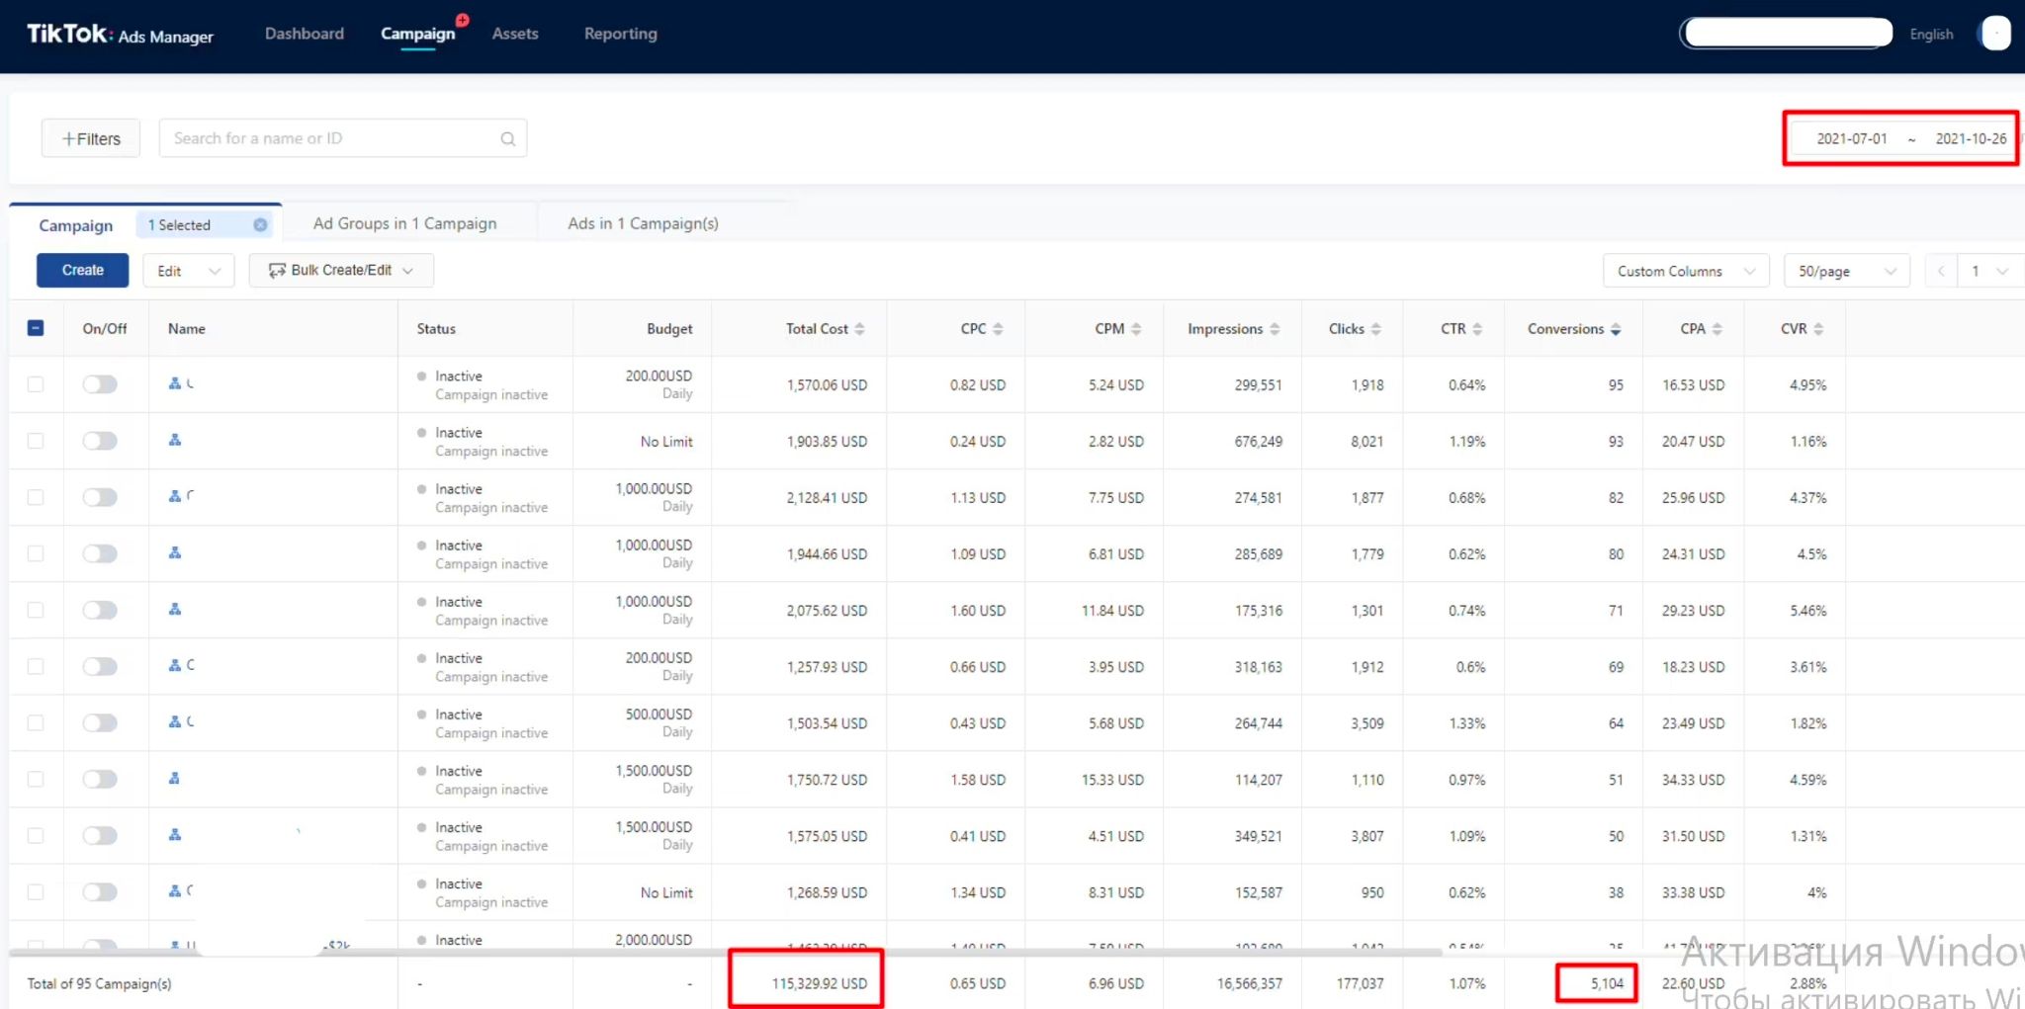Open the Assets menu
Image resolution: width=2025 pixels, height=1009 pixels.
pos(515,34)
